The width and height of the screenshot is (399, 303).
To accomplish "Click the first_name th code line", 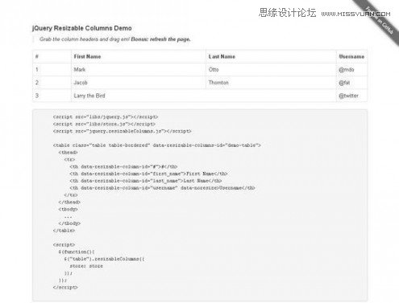I will coord(148,174).
